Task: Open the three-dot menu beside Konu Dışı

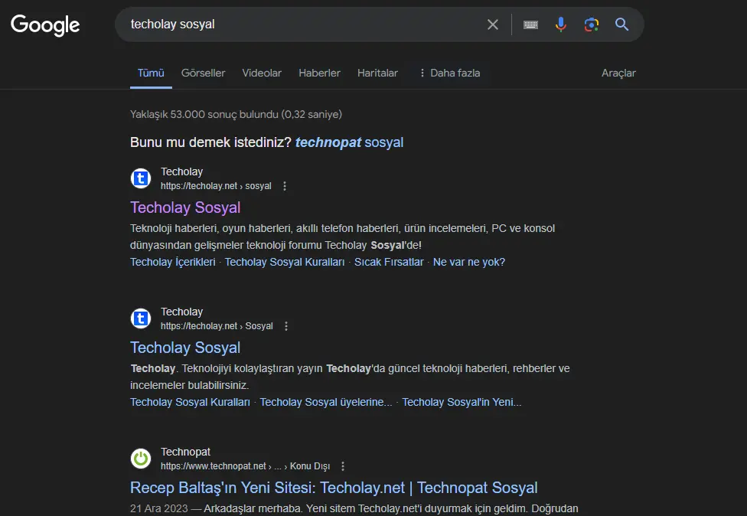Action: pyautogui.click(x=343, y=466)
